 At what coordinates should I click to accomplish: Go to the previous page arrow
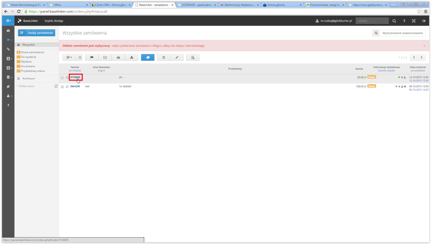[x=414, y=57]
